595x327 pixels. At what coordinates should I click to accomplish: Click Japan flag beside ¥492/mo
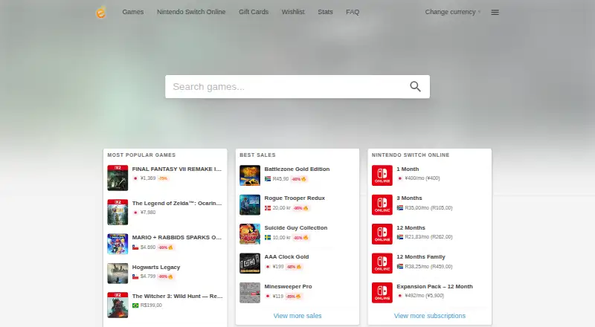(400, 296)
